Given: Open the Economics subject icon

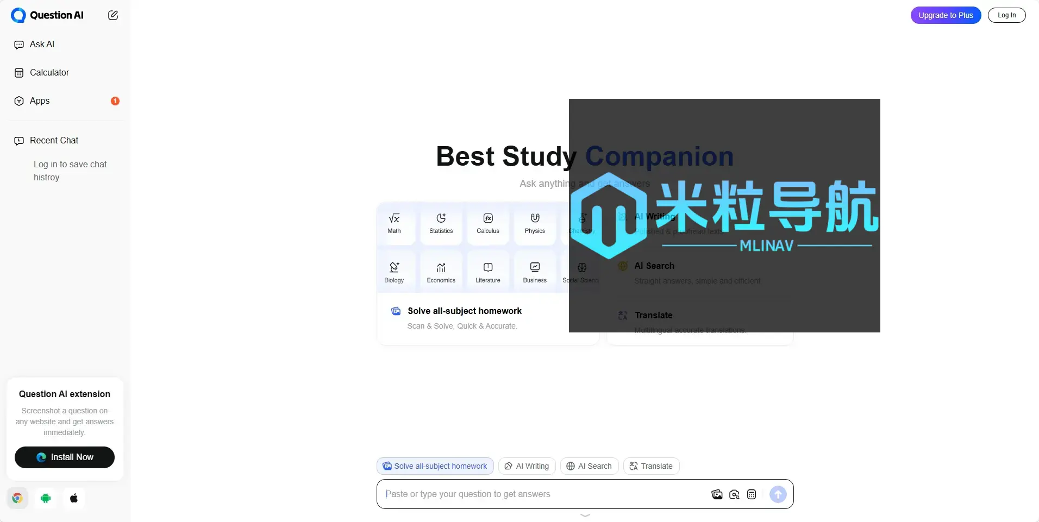Looking at the screenshot, I should click(x=441, y=273).
